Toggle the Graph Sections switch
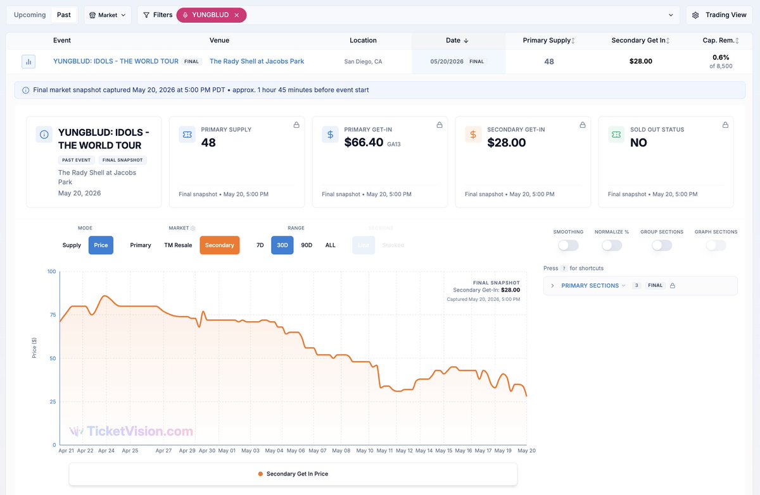 click(716, 245)
